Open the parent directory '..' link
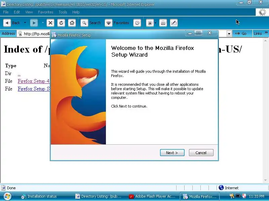Viewport: 269px width, 201px height. coord(19,74)
